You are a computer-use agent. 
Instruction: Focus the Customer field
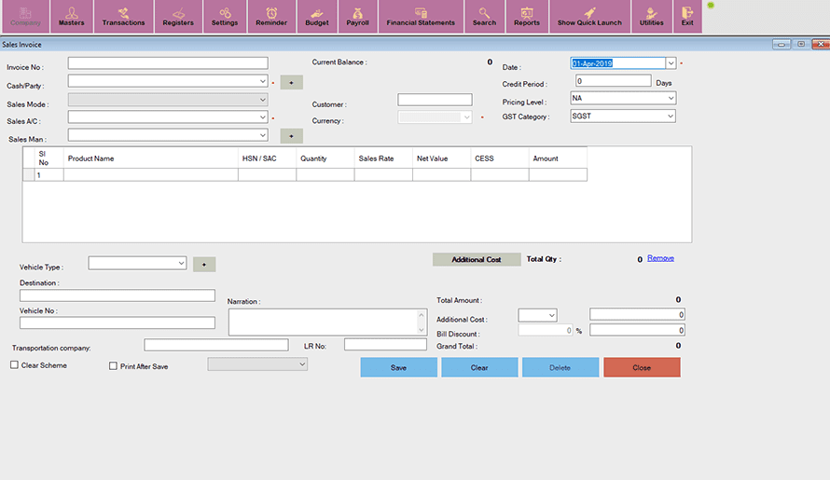[x=435, y=100]
